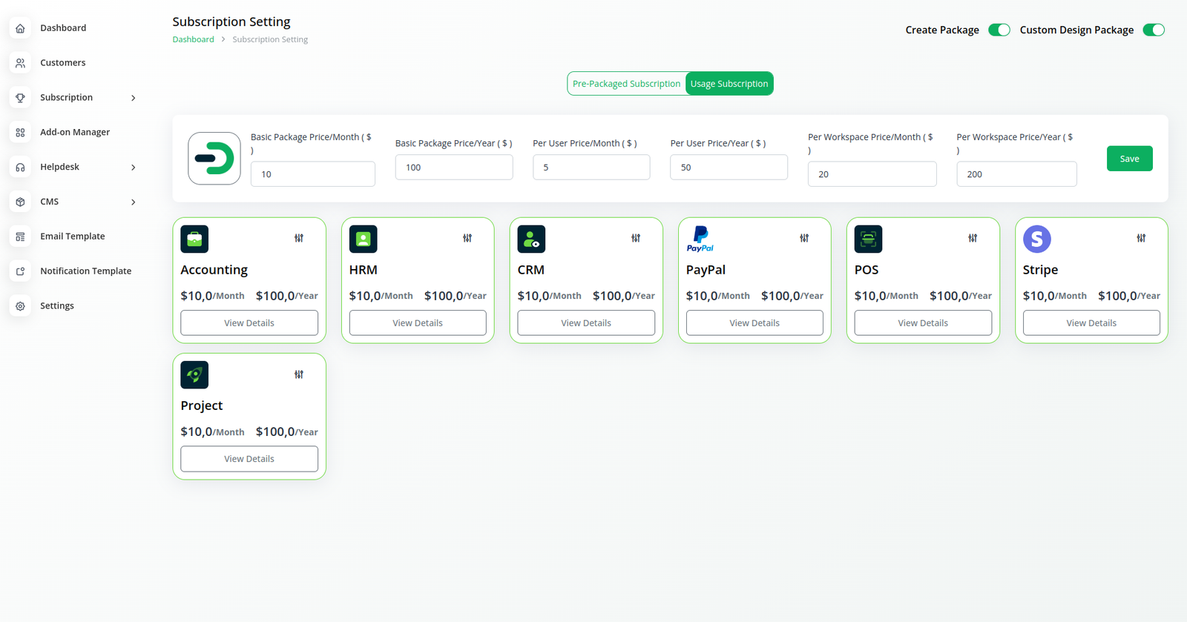The height and width of the screenshot is (622, 1187).
Task: Open settings sliders icon on Accounting card
Action: [299, 238]
